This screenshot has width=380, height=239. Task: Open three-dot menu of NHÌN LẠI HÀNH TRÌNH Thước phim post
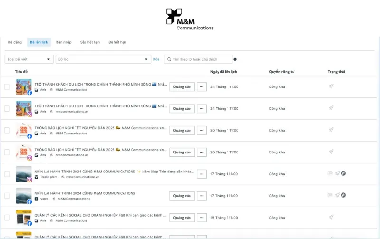tap(201, 174)
